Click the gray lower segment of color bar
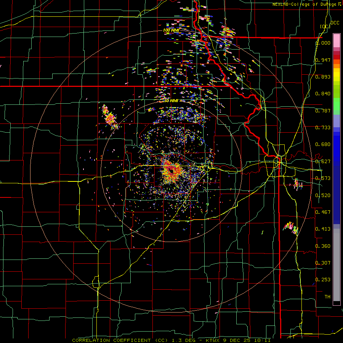Screen dimensions: 343x343 pyautogui.click(x=337, y=265)
